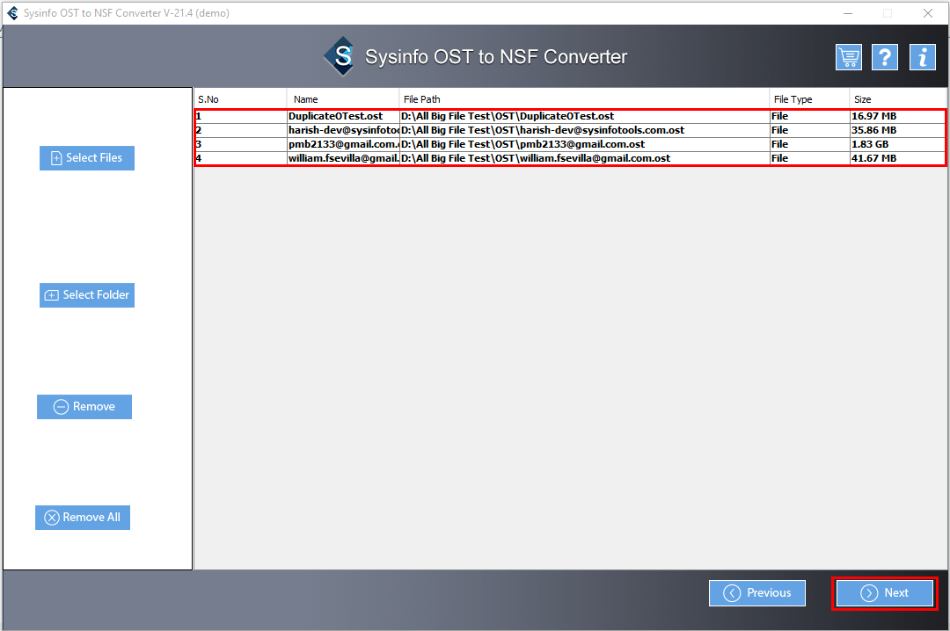
Task: Click File type cell in DuplicateOTest row
Action: point(810,116)
